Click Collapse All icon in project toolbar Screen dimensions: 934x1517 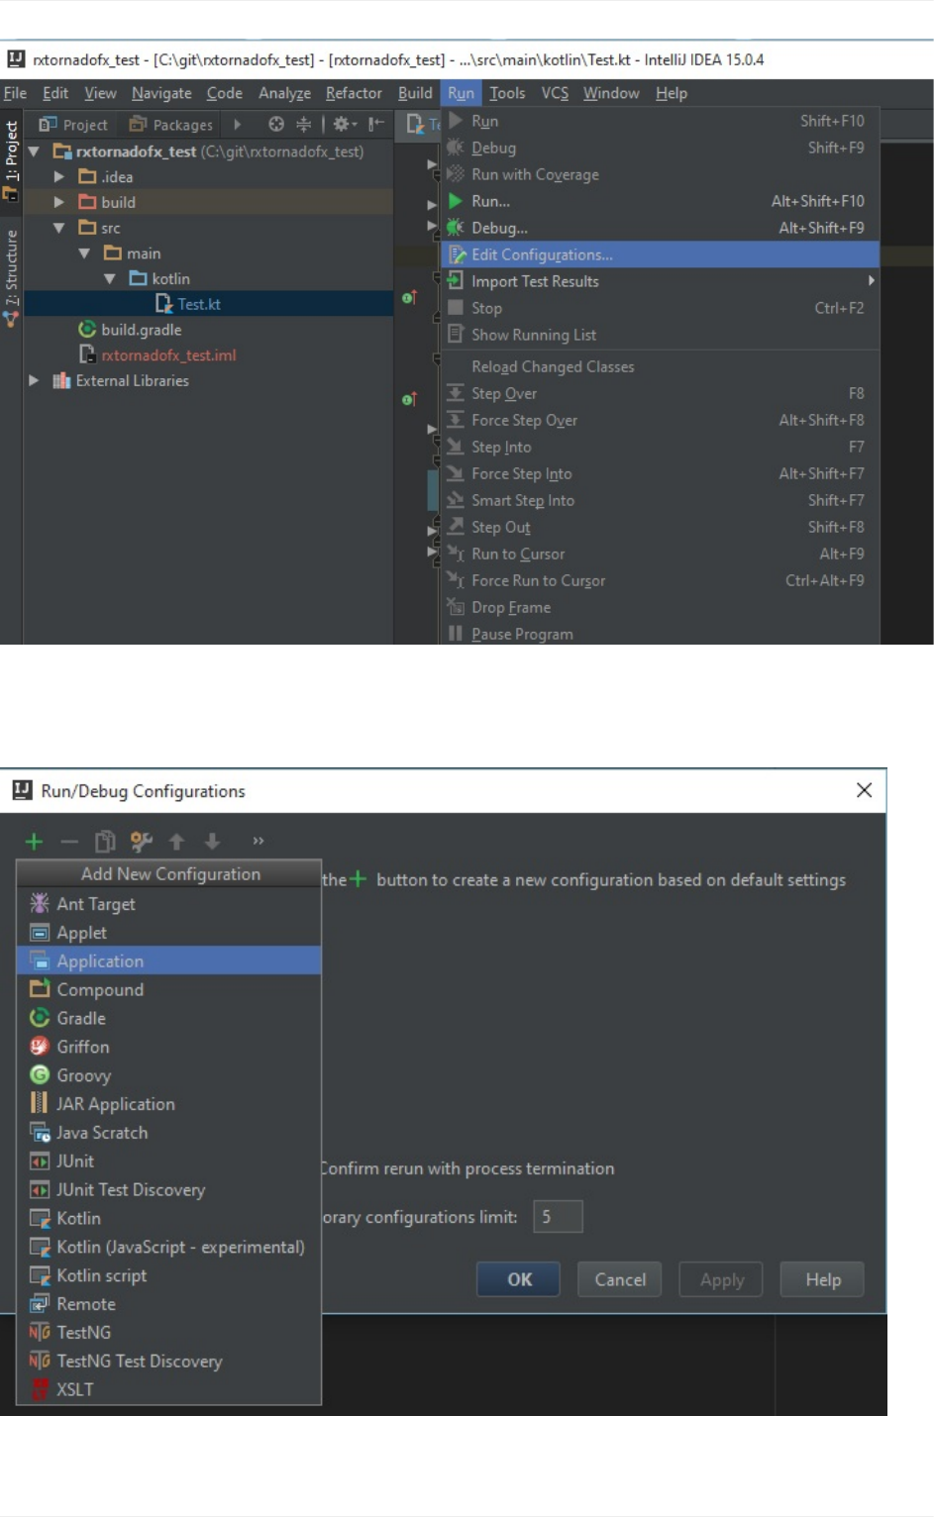pyautogui.click(x=304, y=124)
